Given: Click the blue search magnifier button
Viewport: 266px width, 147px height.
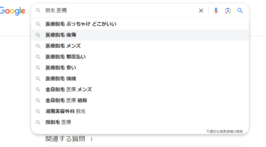Looking at the screenshot, I should pos(240,11).
